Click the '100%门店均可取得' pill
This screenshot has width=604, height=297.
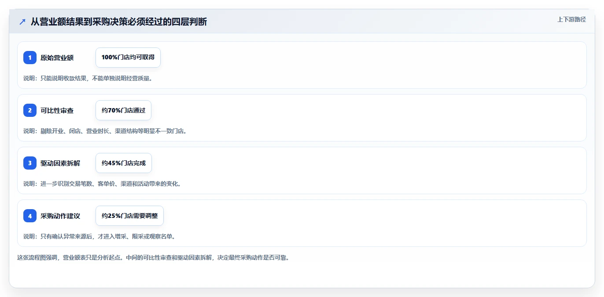[x=128, y=58]
